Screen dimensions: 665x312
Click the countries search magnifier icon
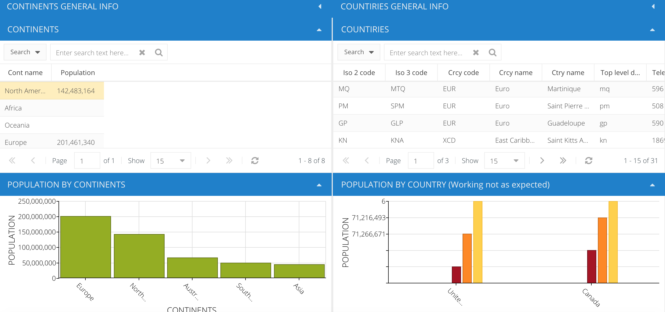click(x=492, y=53)
